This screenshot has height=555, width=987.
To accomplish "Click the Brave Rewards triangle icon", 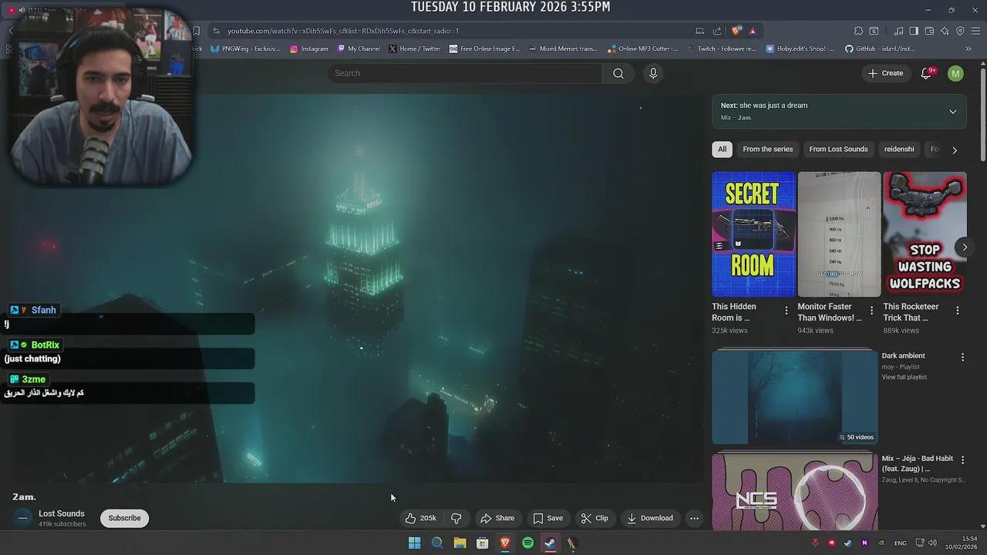I will (x=752, y=31).
